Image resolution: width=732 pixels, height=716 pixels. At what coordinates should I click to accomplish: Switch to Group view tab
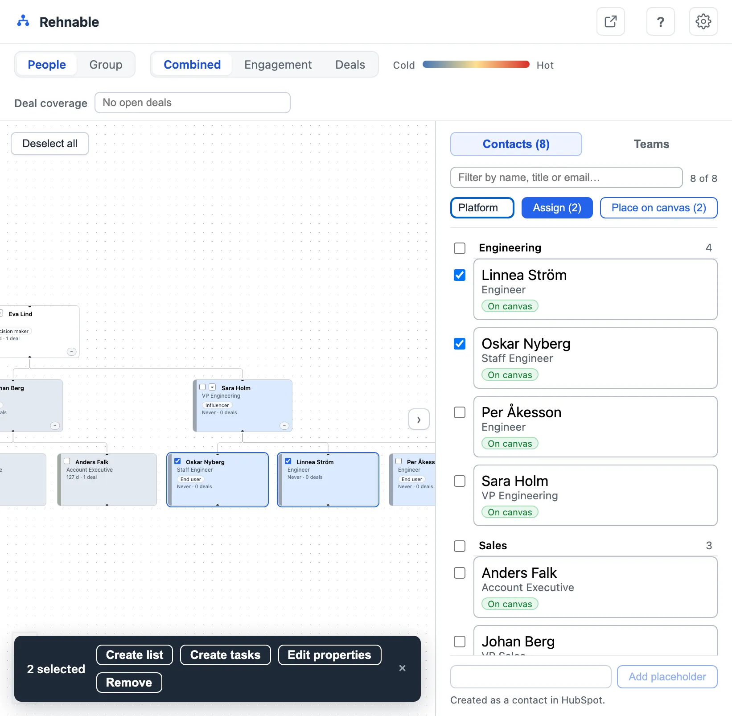coord(106,65)
